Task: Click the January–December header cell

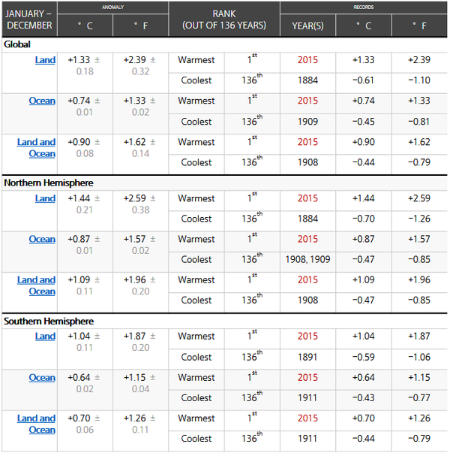Action: pyautogui.click(x=29, y=20)
